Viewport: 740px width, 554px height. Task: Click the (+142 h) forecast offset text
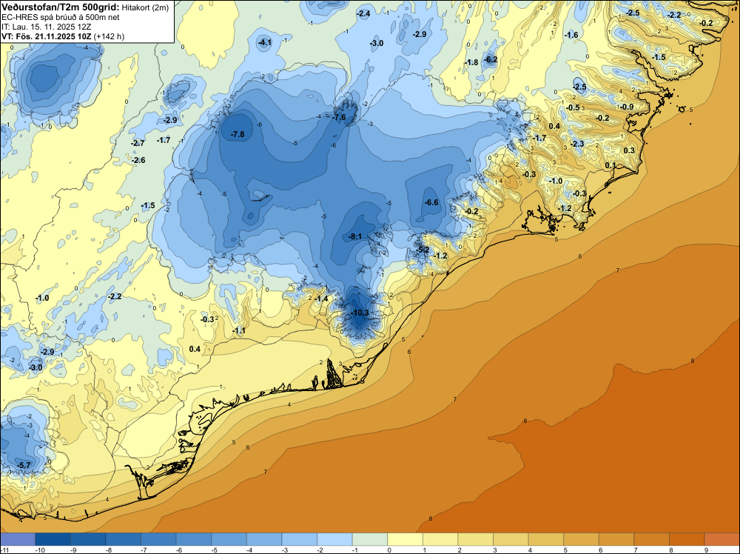click(x=109, y=36)
